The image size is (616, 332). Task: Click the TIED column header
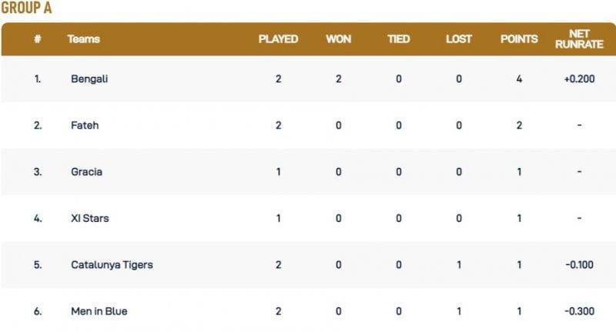point(399,39)
